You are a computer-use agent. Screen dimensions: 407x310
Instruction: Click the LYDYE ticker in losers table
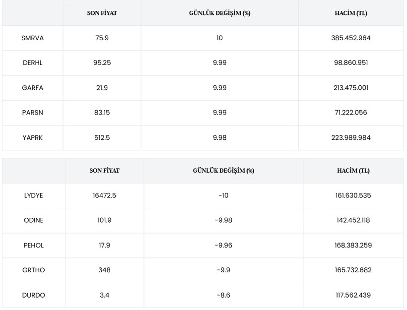point(33,195)
